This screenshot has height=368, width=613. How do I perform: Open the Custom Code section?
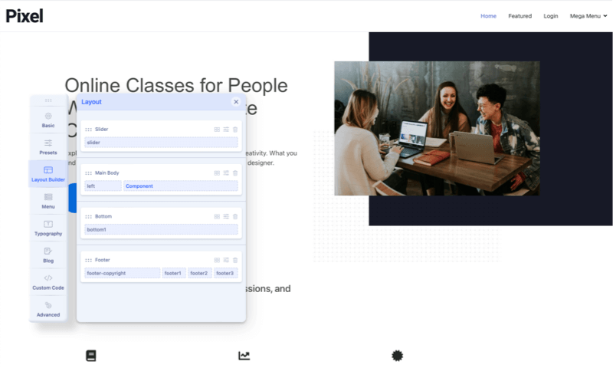click(x=48, y=282)
